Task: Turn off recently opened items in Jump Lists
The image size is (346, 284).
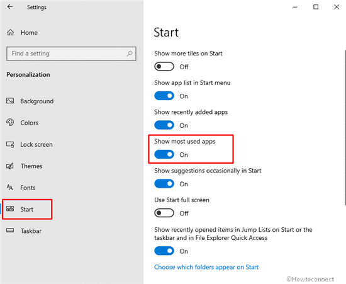Action: click(x=164, y=251)
